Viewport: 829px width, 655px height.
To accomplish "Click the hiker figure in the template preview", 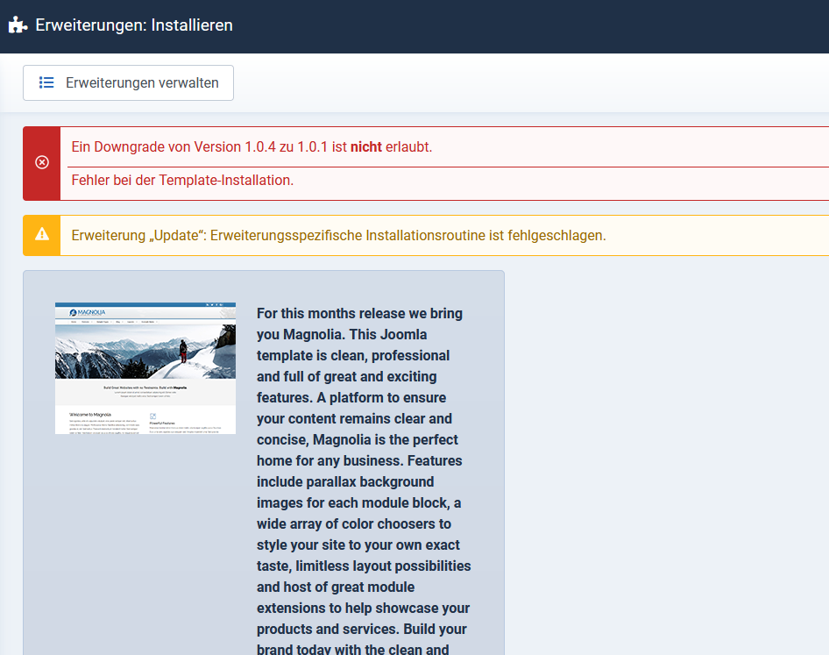I will 183,351.
